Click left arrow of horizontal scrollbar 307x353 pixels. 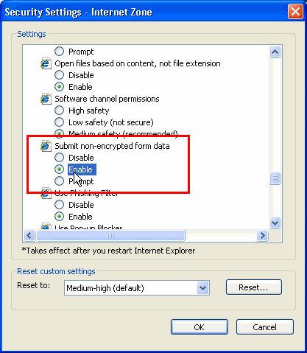tap(29, 236)
